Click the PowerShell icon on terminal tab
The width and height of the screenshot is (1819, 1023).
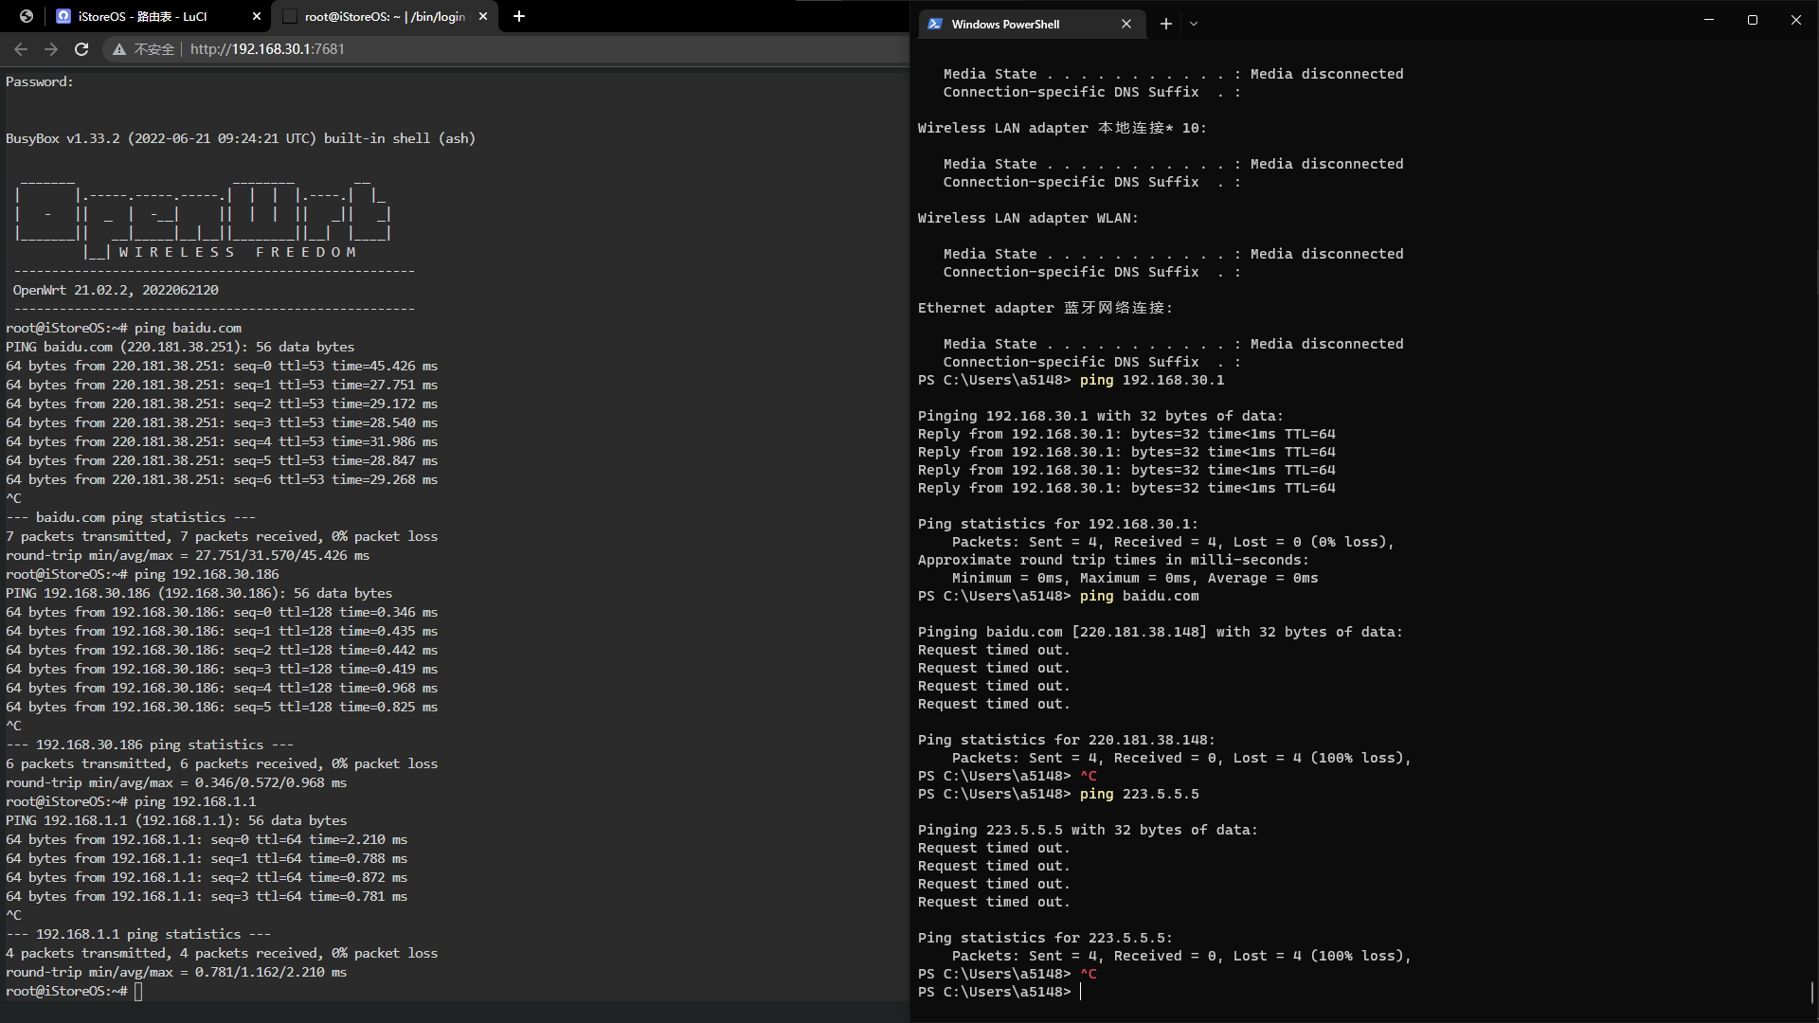click(x=935, y=24)
